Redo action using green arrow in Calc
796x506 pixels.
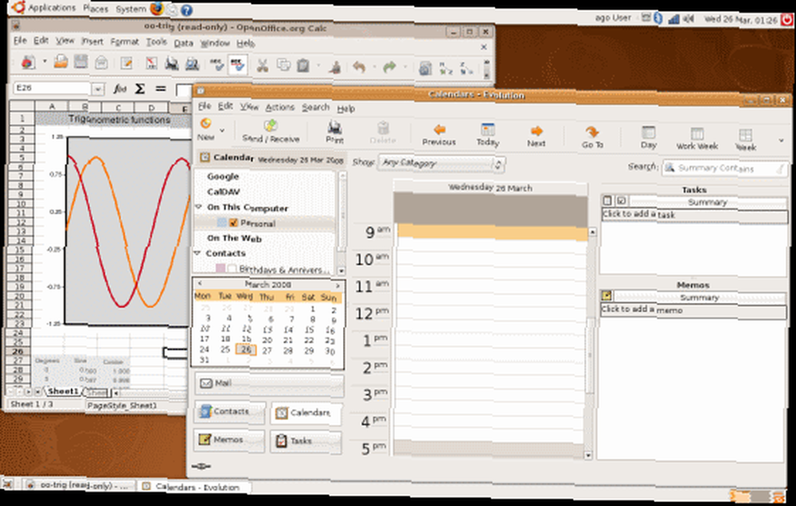point(389,67)
